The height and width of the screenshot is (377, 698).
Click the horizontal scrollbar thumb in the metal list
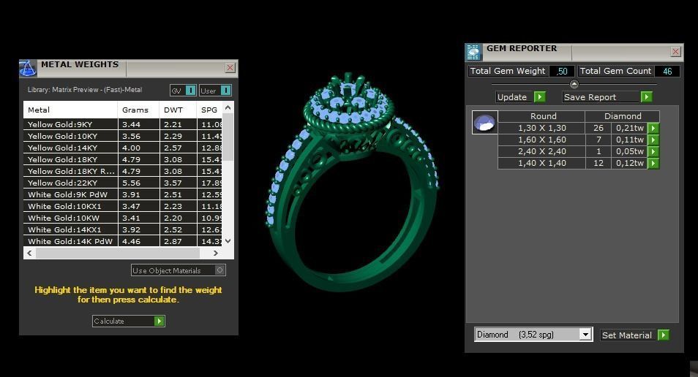[x=118, y=253]
